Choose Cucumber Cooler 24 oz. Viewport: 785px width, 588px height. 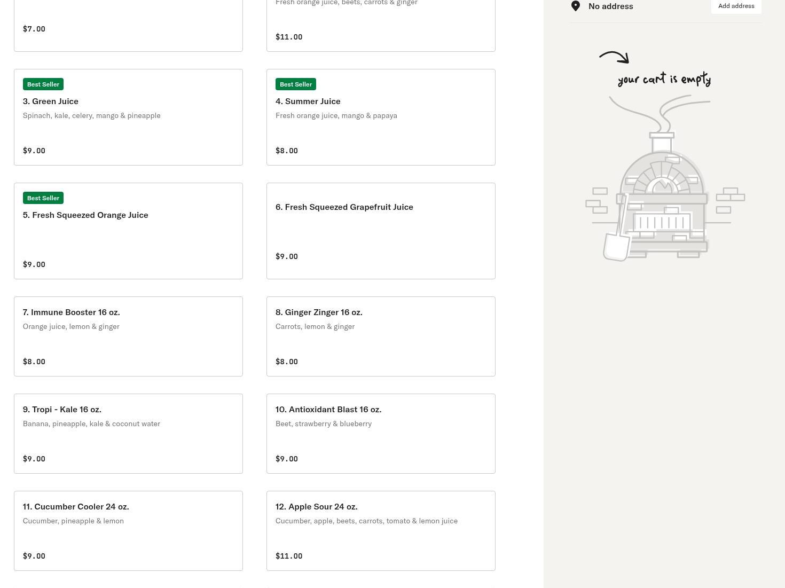[128, 531]
